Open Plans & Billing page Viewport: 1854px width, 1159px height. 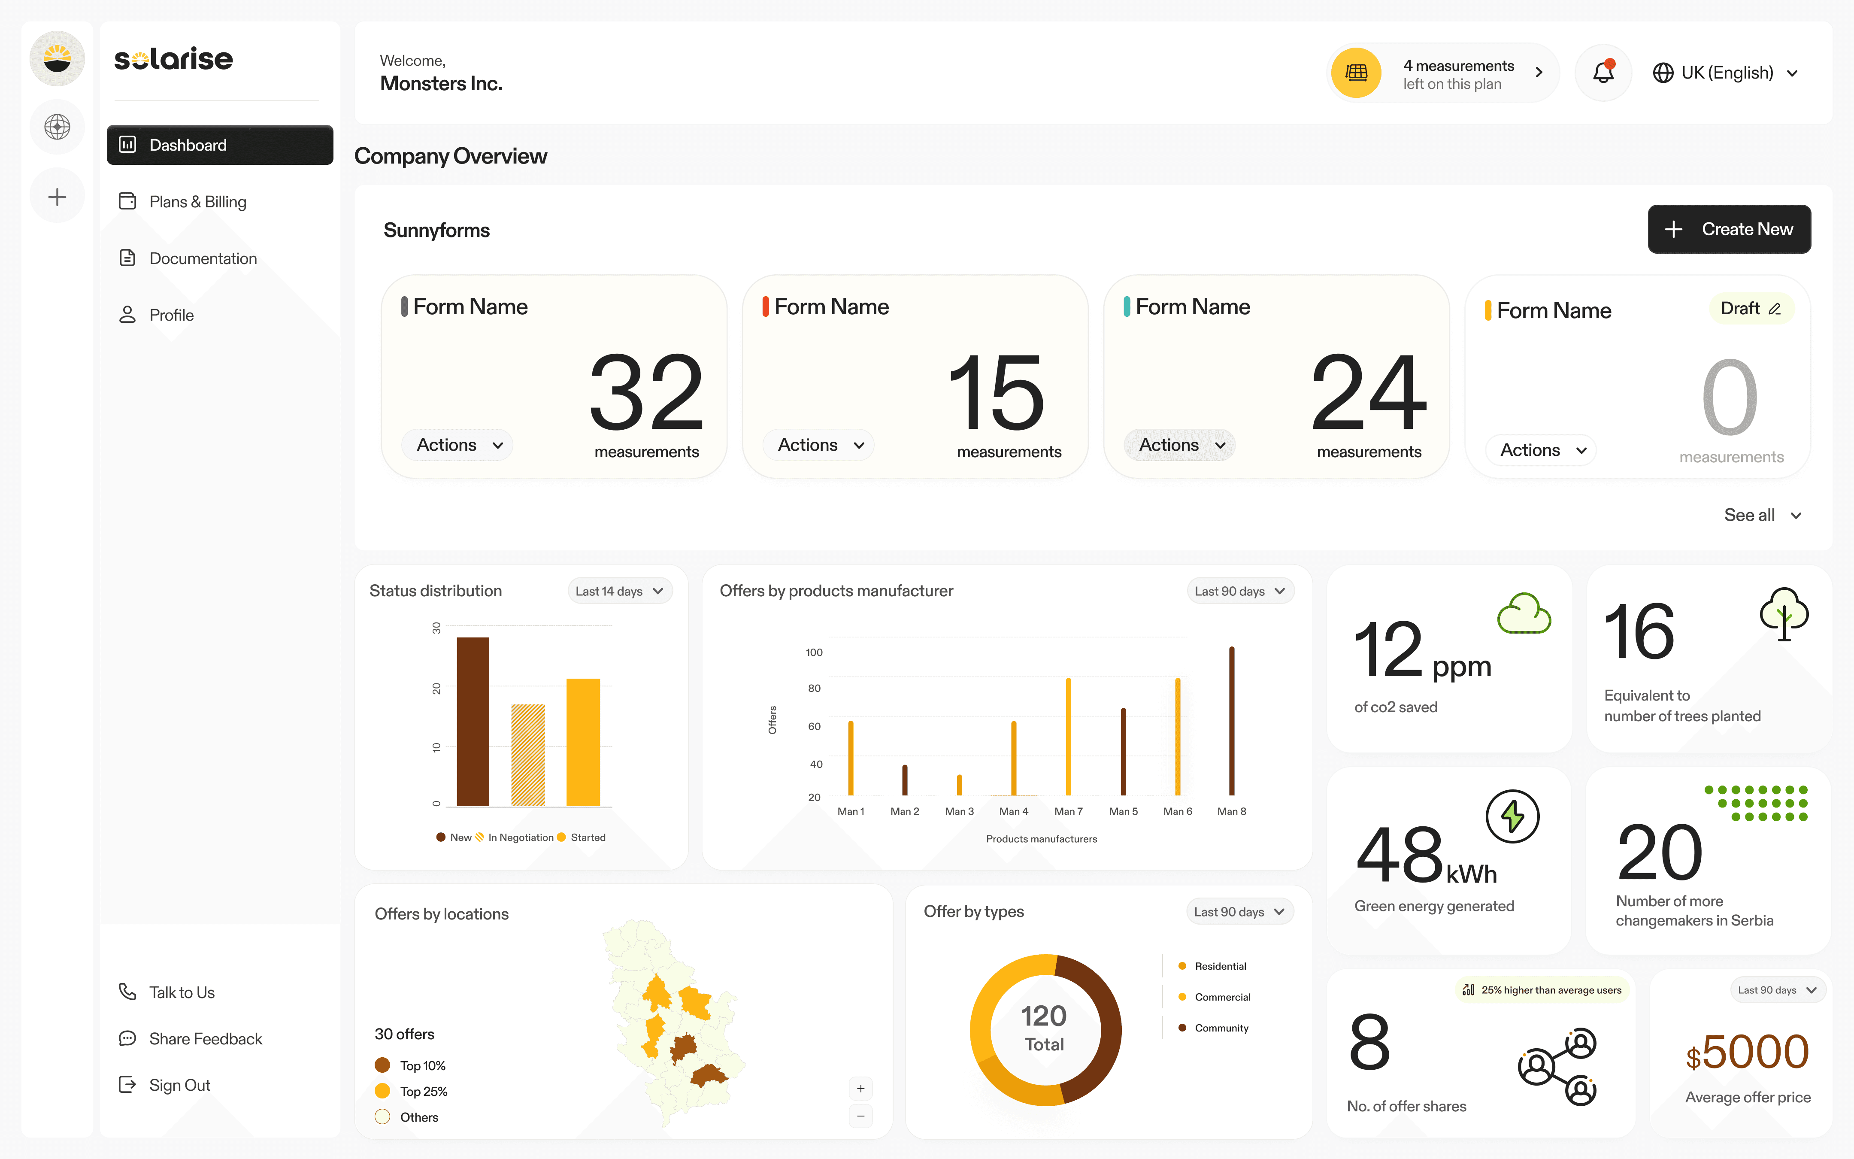(220, 202)
